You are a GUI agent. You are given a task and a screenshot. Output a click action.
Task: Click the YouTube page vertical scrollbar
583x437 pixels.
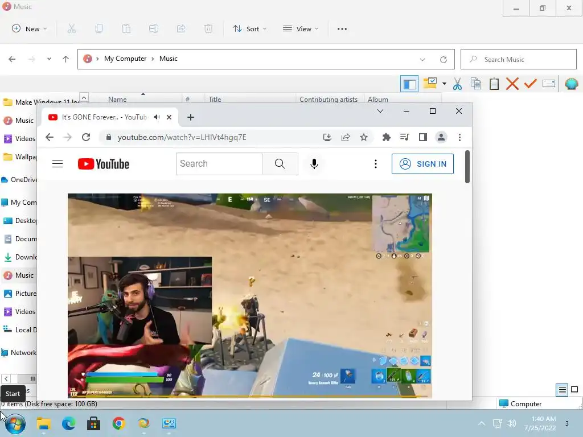click(467, 166)
